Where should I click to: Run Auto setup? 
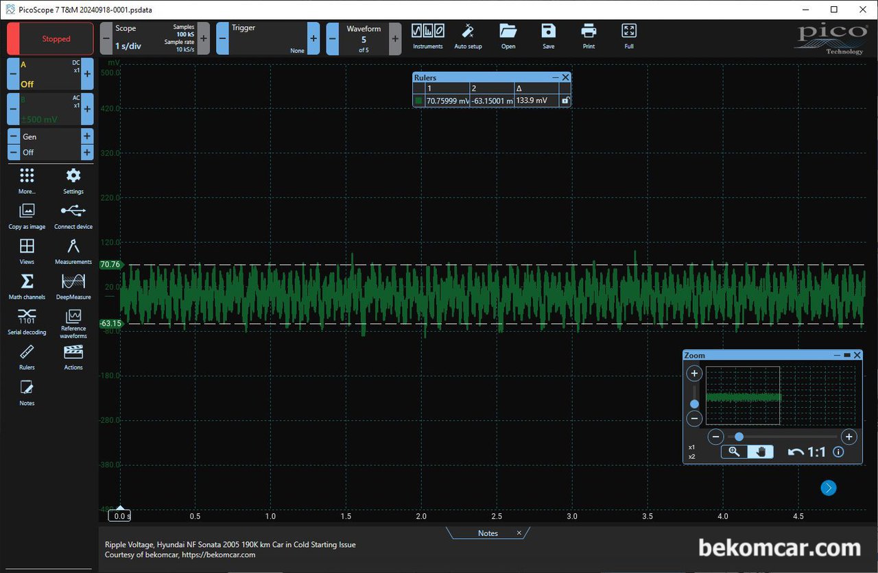point(468,36)
